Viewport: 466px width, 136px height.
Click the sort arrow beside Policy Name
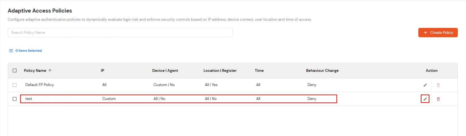[x=50, y=71]
